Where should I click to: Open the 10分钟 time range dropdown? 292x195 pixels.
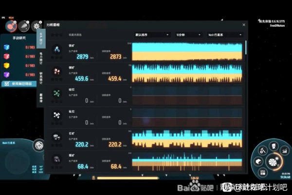[x=187, y=35]
